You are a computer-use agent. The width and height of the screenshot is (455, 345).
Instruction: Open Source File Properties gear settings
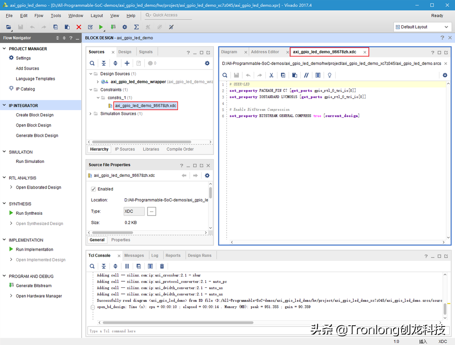tap(207, 175)
